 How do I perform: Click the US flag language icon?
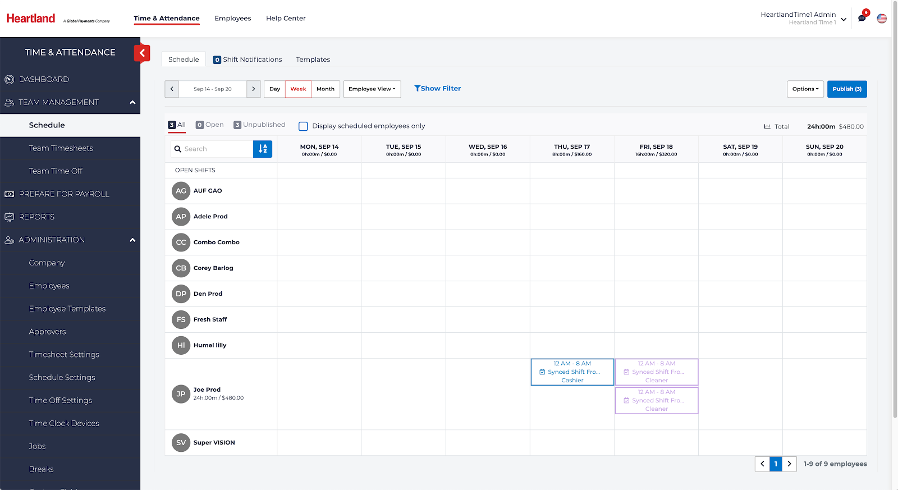(882, 19)
